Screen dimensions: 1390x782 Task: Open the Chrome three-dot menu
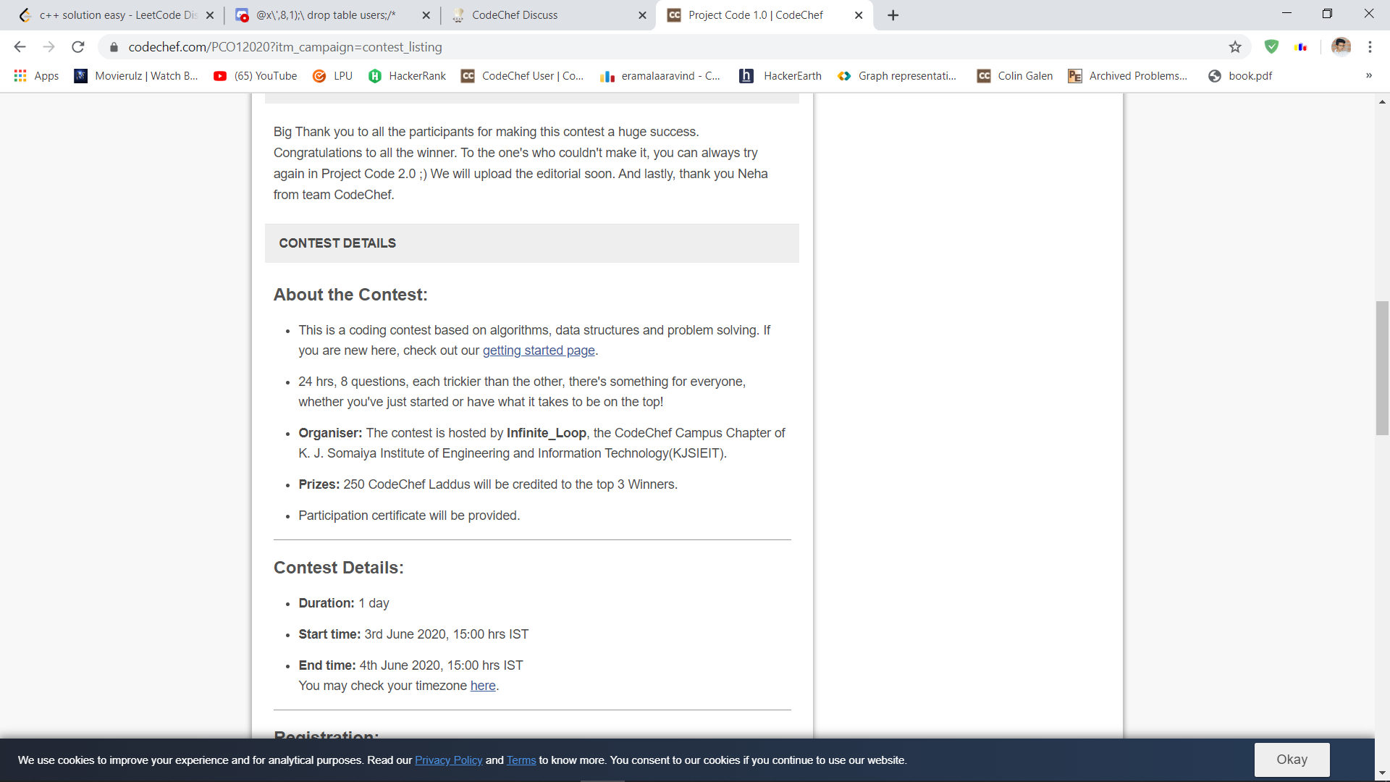pos(1370,47)
